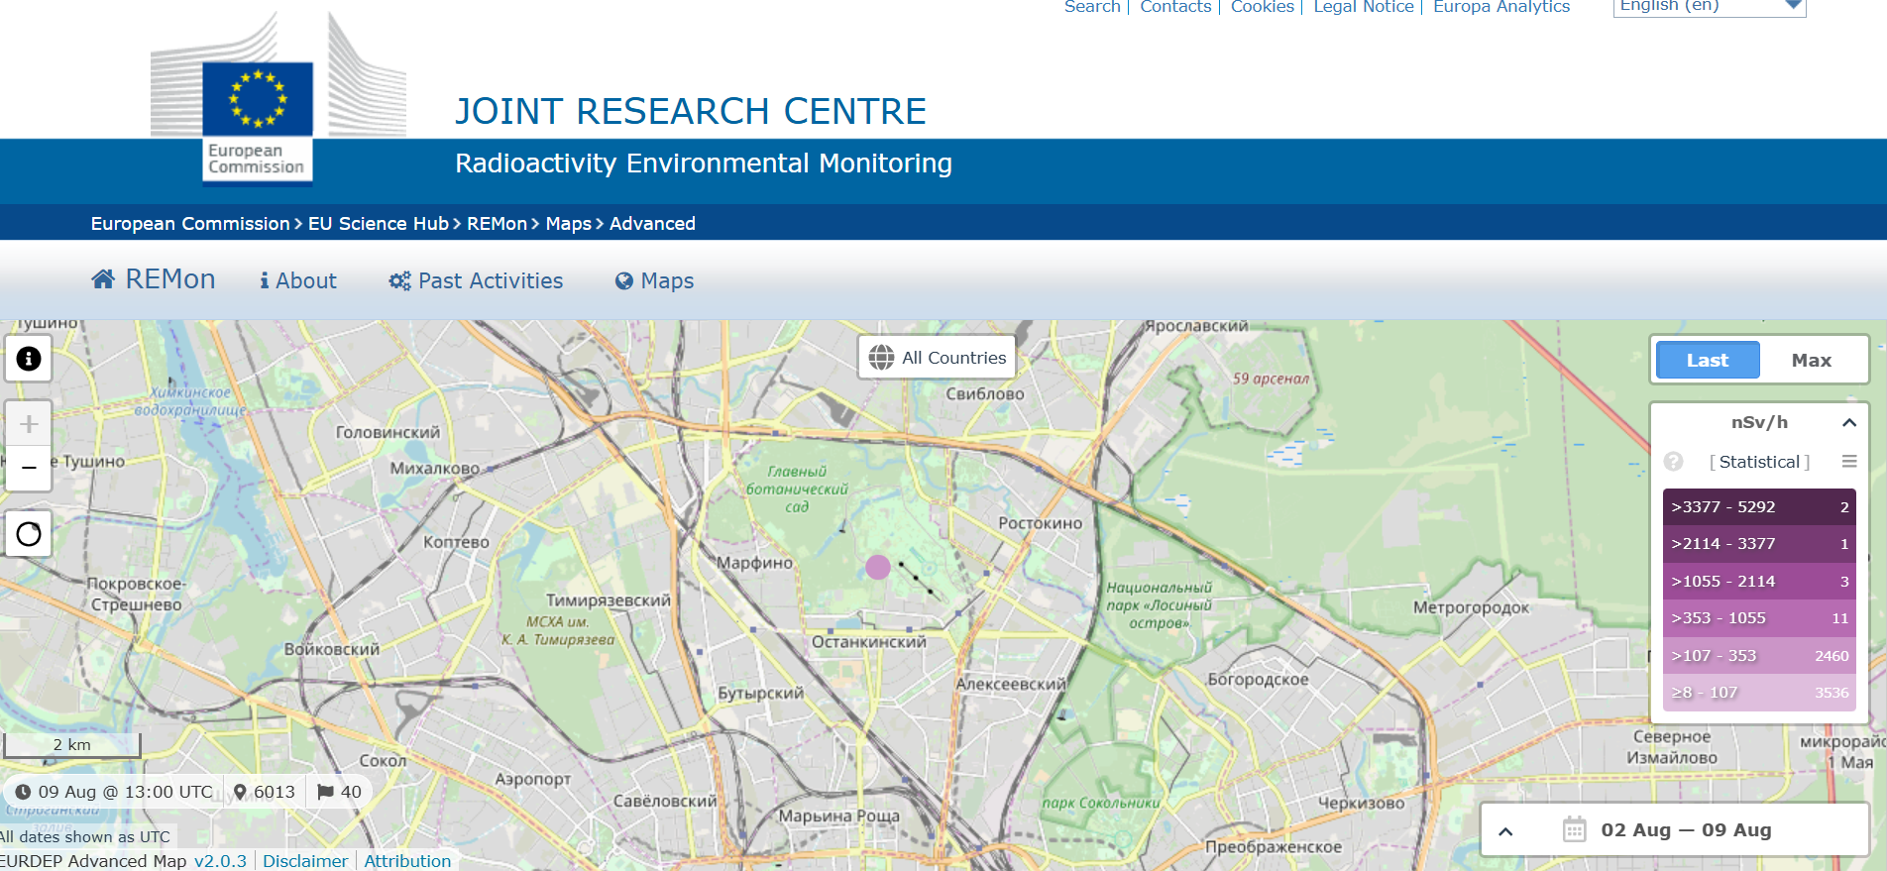Click the REMon breadcrumb link
The image size is (1887, 871).
tap(498, 224)
